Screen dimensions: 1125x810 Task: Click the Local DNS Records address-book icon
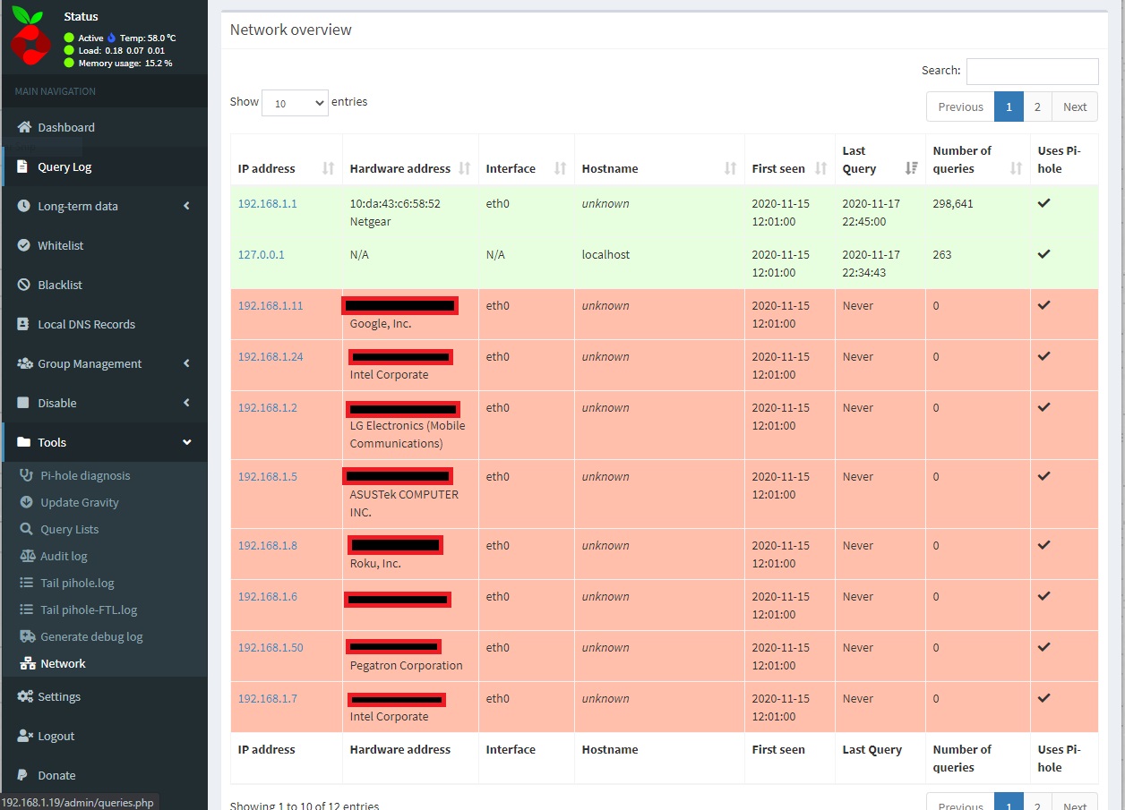23,324
